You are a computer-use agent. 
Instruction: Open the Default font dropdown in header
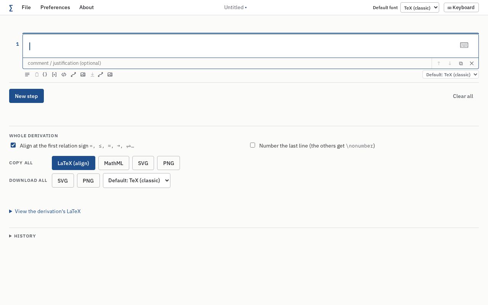pyautogui.click(x=420, y=8)
